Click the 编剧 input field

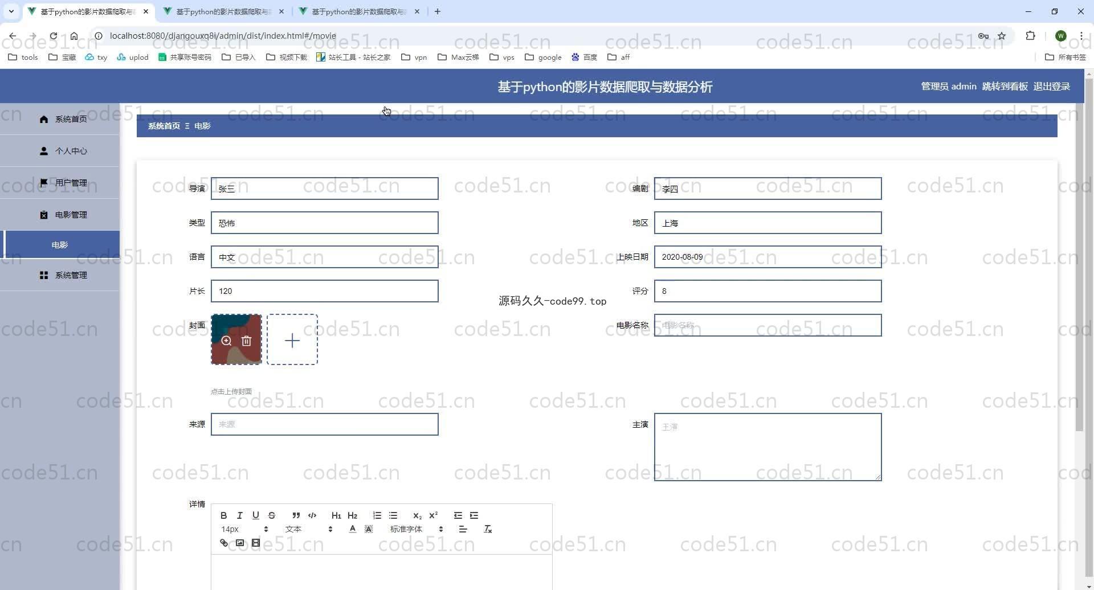(x=768, y=189)
